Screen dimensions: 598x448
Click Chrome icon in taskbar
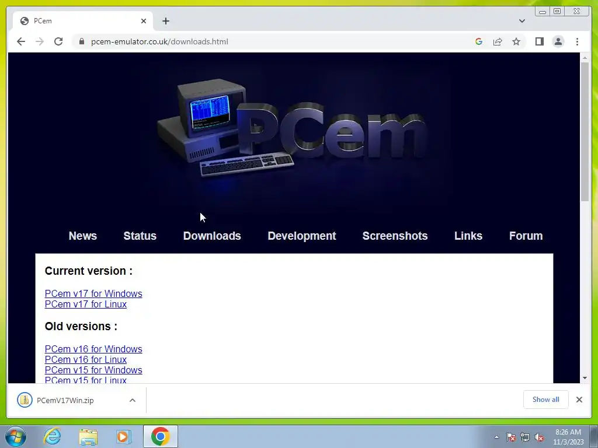[161, 436]
